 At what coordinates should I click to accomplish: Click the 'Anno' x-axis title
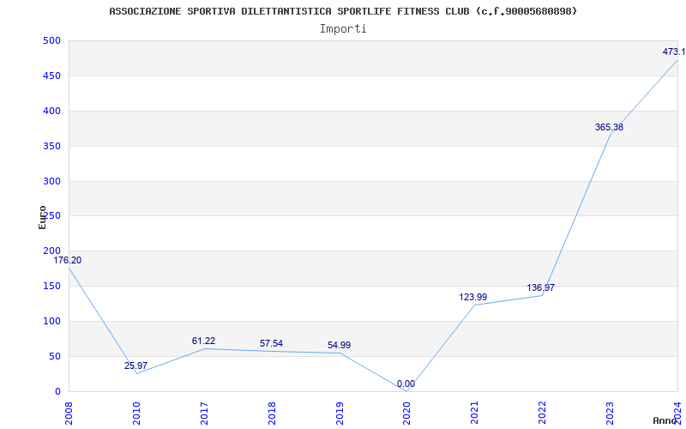tap(665, 420)
